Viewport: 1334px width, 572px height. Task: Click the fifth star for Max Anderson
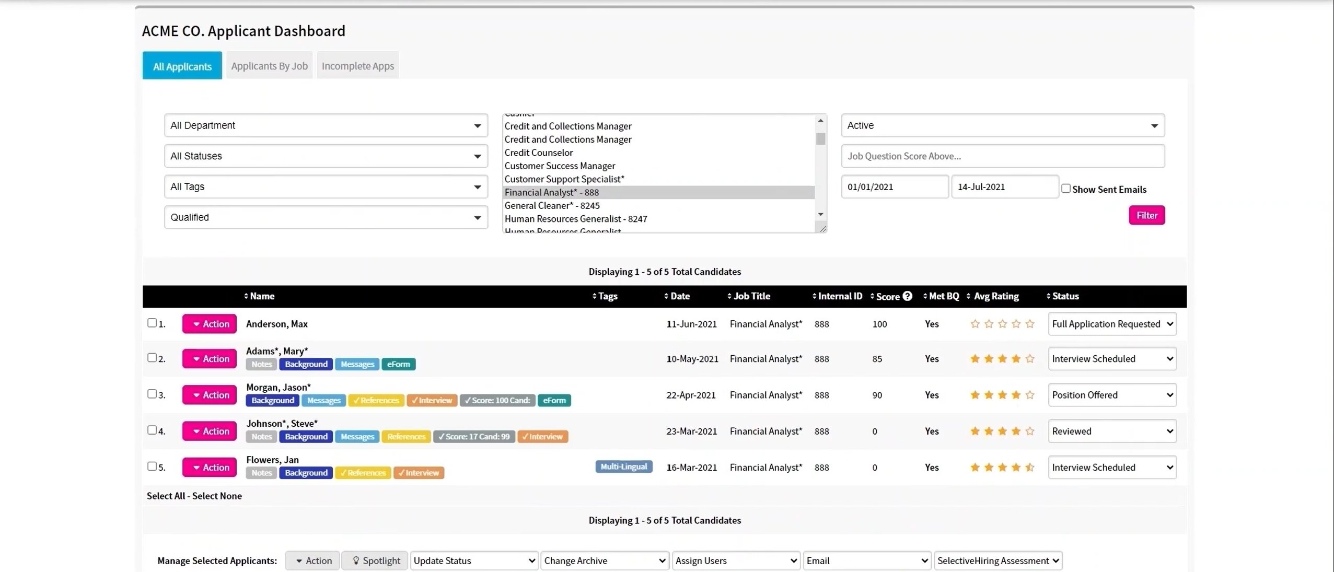(x=1030, y=324)
